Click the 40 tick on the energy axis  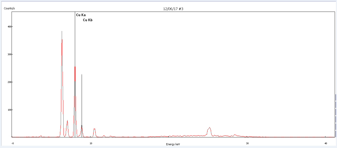coord(326,143)
